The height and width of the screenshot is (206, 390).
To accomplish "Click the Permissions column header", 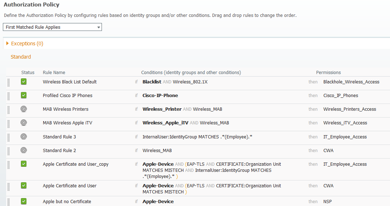I will 328,73.
